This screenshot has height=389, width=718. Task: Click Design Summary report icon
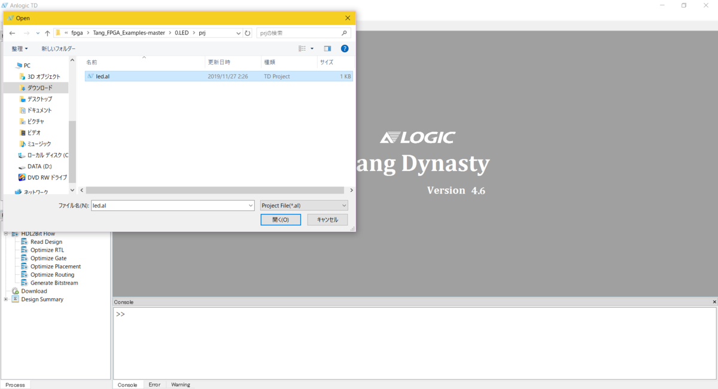pos(16,299)
